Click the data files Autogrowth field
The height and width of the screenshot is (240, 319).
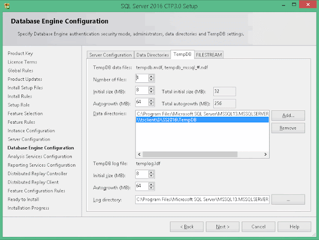click(x=142, y=102)
